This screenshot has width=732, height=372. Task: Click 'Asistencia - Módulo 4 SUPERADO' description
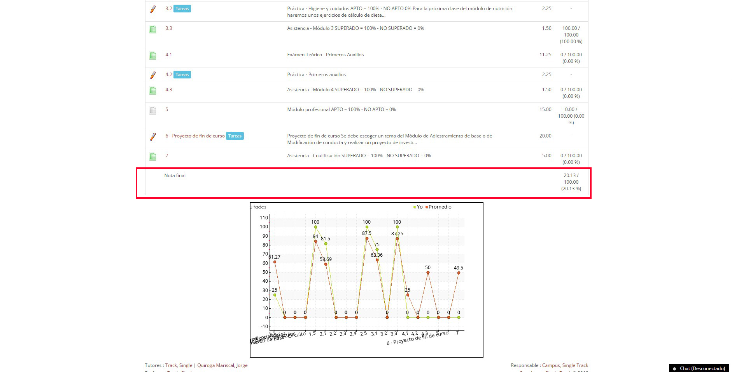[355, 89]
